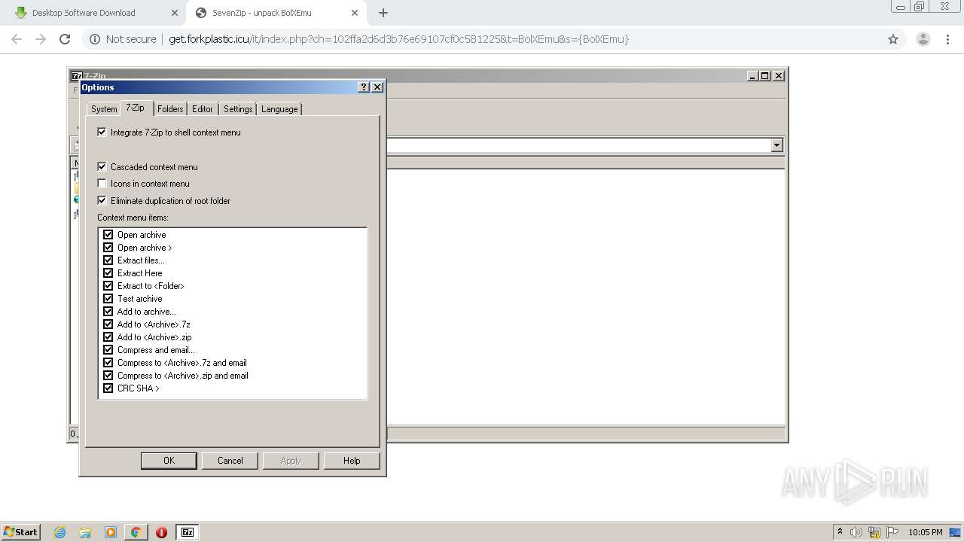Close the Desktop Software Download tab
The image size is (964, 542).
point(175,13)
